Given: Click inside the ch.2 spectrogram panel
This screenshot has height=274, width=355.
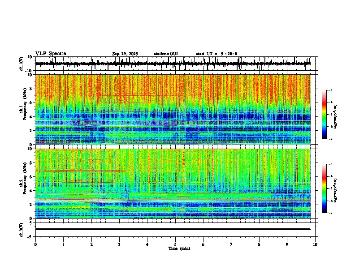Looking at the screenshot, I should click(x=173, y=184).
